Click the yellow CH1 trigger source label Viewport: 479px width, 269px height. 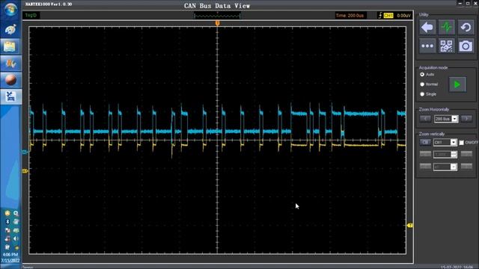[x=388, y=15]
